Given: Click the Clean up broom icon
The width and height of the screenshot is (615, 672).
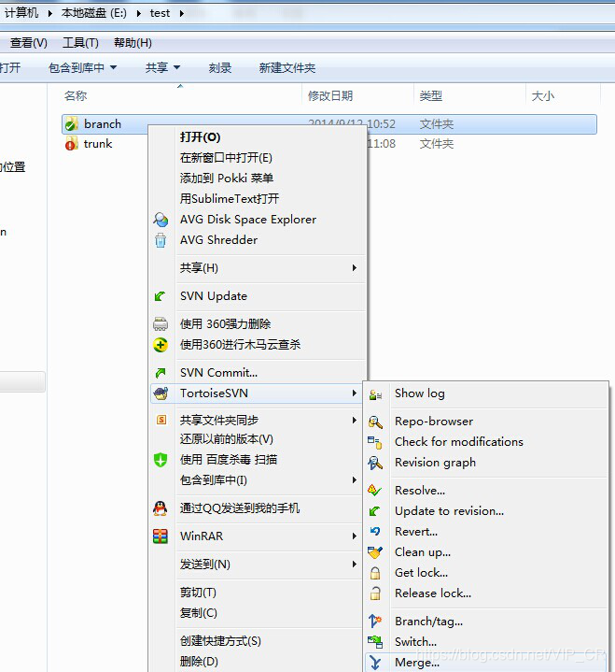Looking at the screenshot, I should click(375, 552).
